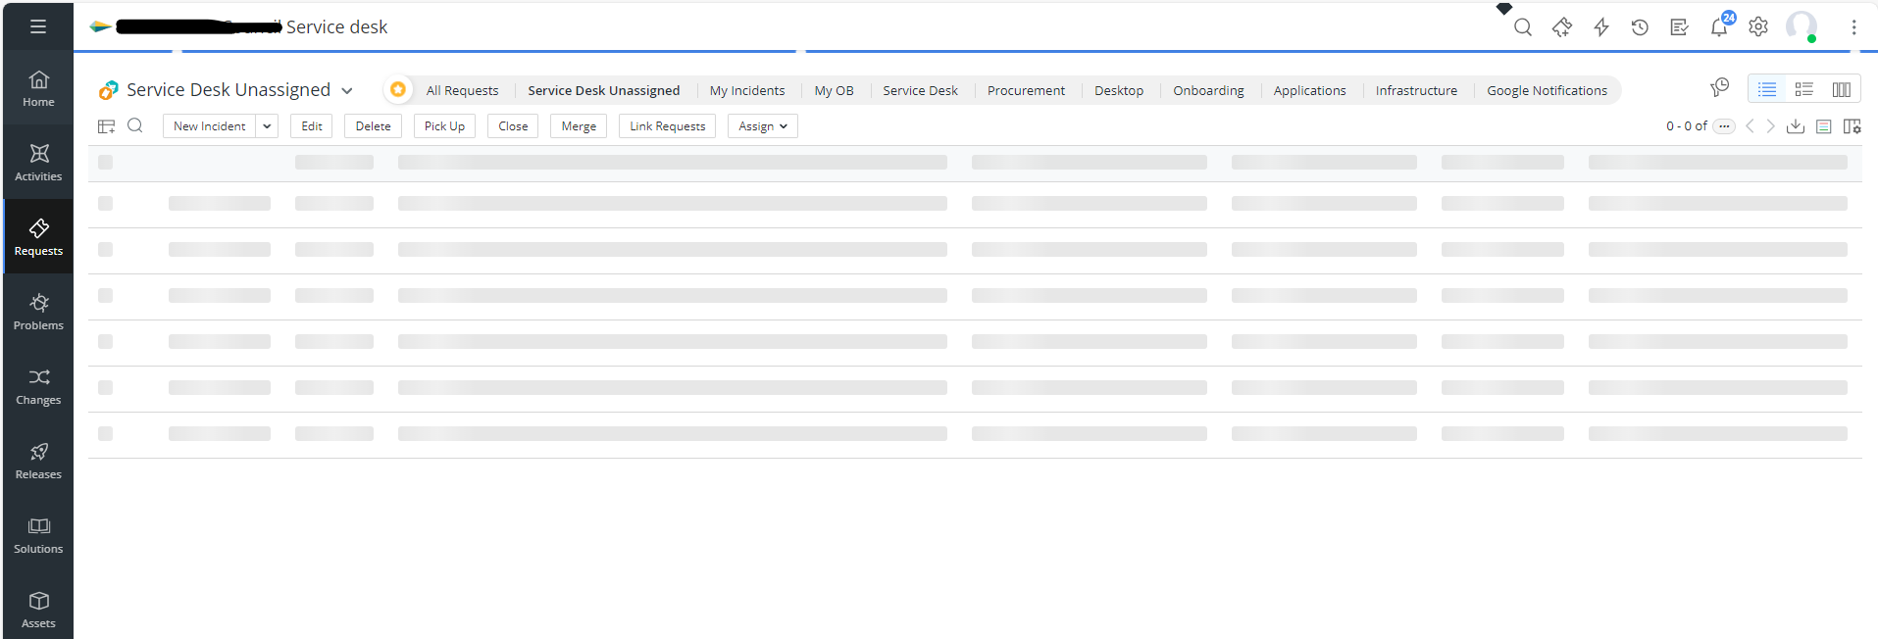
Task: Click the Delete button
Action: coord(373,126)
